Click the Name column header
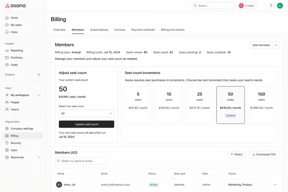 (x=61, y=174)
